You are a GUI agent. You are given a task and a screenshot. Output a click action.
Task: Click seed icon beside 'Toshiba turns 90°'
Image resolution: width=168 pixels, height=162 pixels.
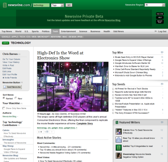pos(113,98)
